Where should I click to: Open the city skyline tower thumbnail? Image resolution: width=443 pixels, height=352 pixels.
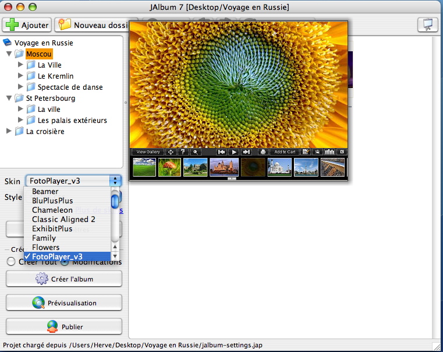click(x=306, y=167)
